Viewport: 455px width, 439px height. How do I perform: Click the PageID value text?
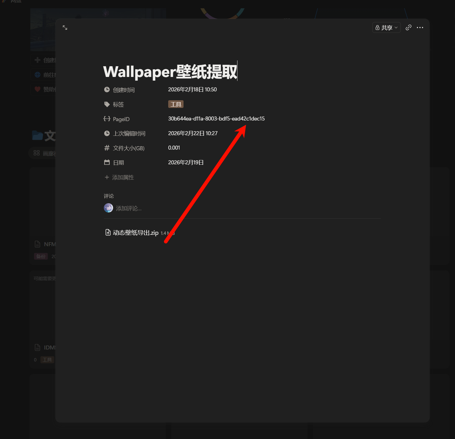tap(216, 119)
